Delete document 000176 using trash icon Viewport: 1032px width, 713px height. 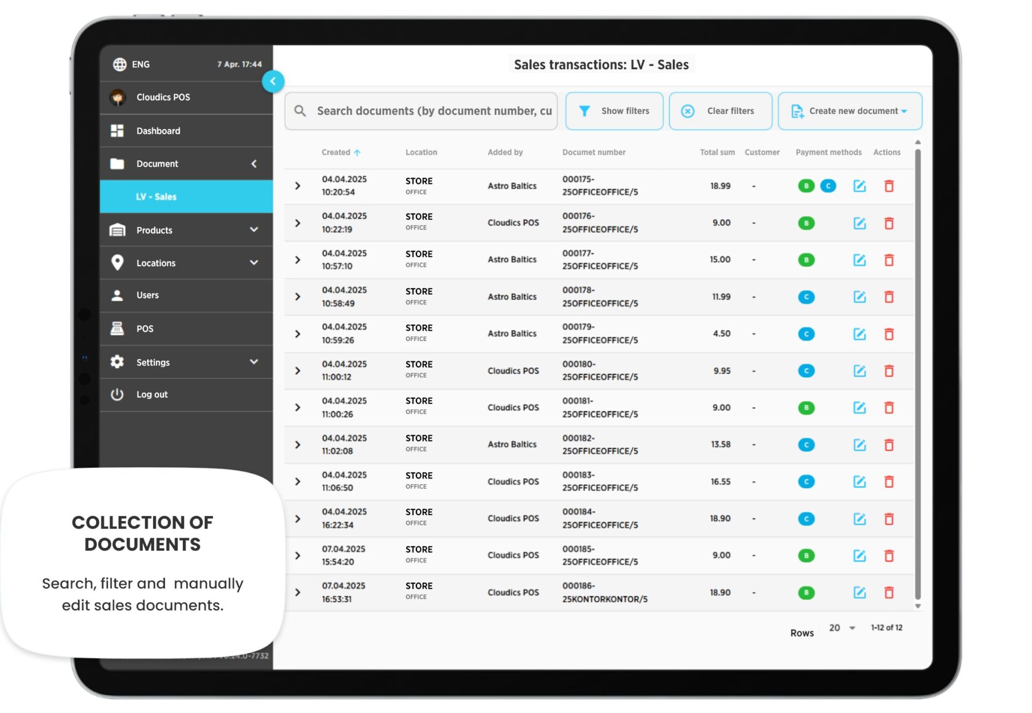889,223
